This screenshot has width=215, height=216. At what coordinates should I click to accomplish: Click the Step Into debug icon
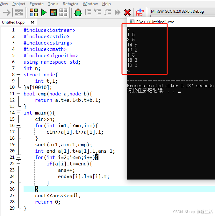click(x=97, y=12)
